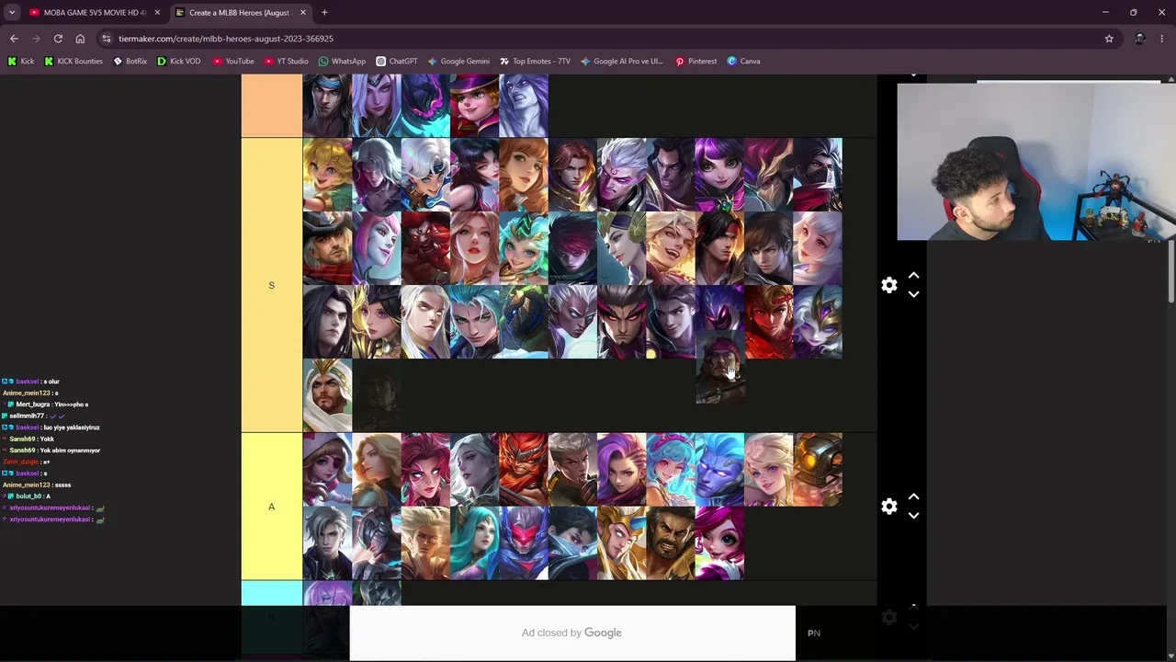Open the Chrome three-dot menu

(1162, 39)
